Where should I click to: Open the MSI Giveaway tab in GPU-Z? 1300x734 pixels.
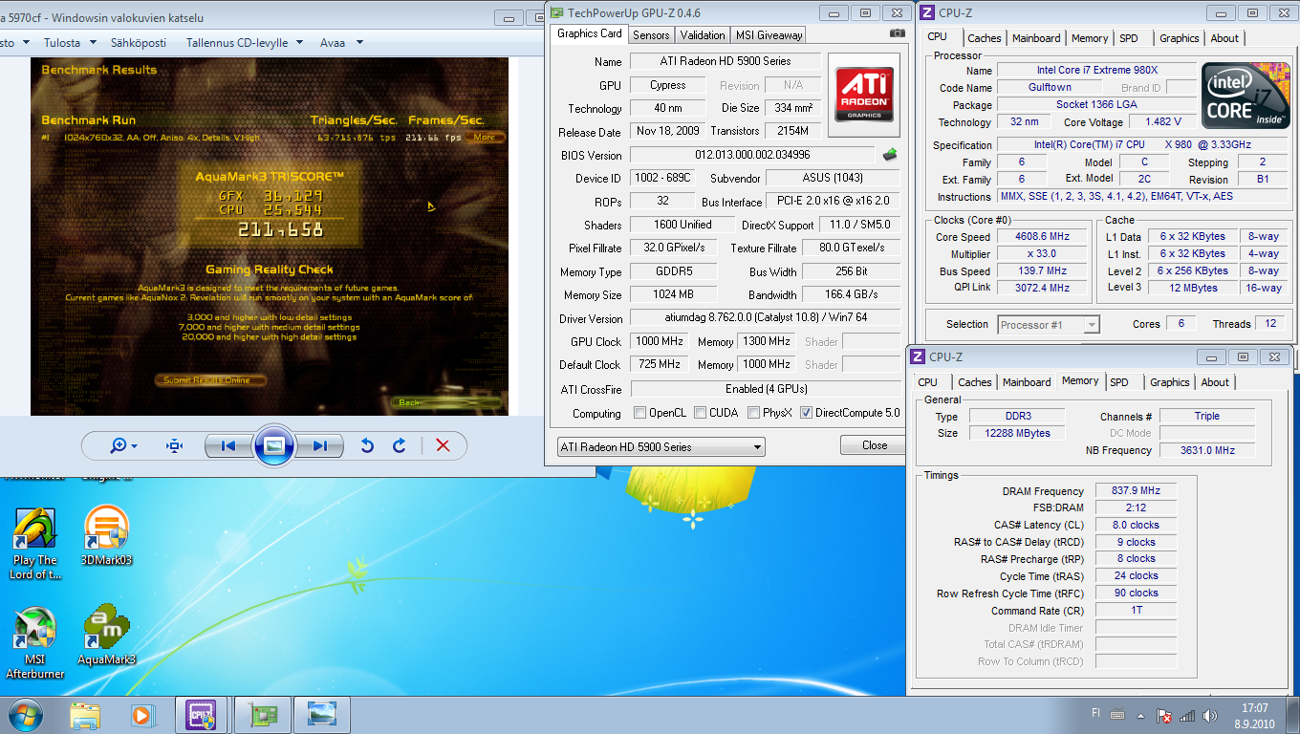point(769,35)
